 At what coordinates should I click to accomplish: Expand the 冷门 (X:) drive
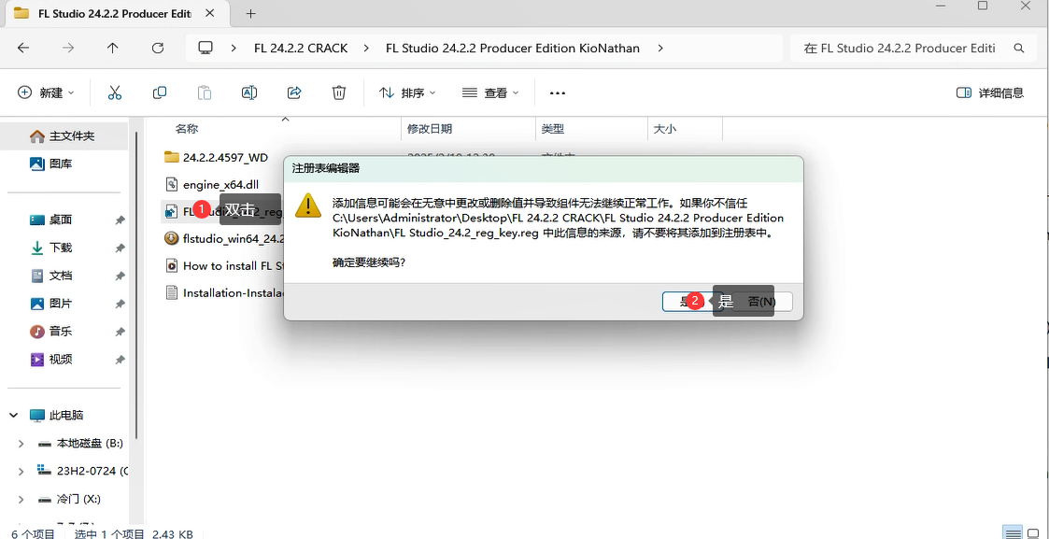21,500
